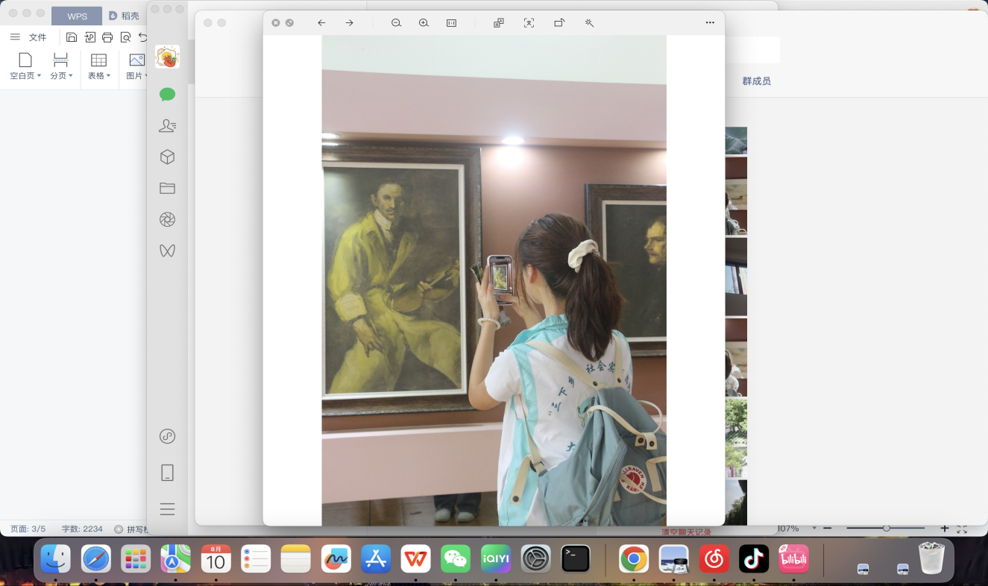Open WeChat Channels butterfly icon
Viewport: 988px width, 586px height.
click(x=167, y=251)
